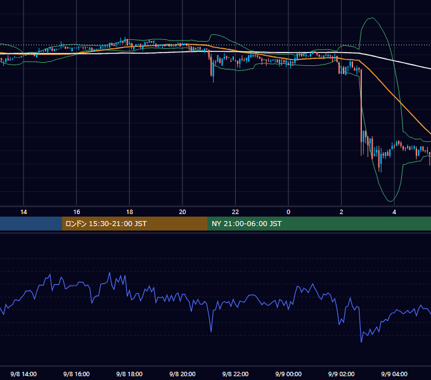Click the 4 hour label on price chart axis
Viewport: 431px width, 380px height.
coord(394,212)
